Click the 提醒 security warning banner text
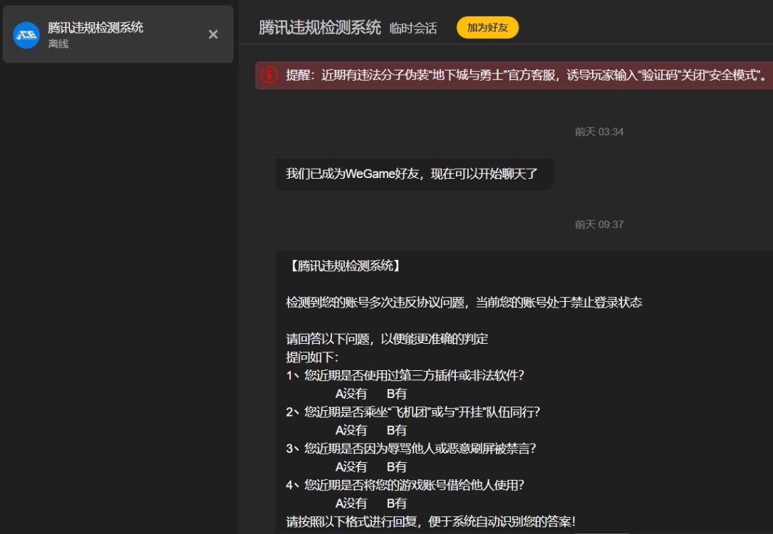The image size is (773, 534). pyautogui.click(x=526, y=75)
